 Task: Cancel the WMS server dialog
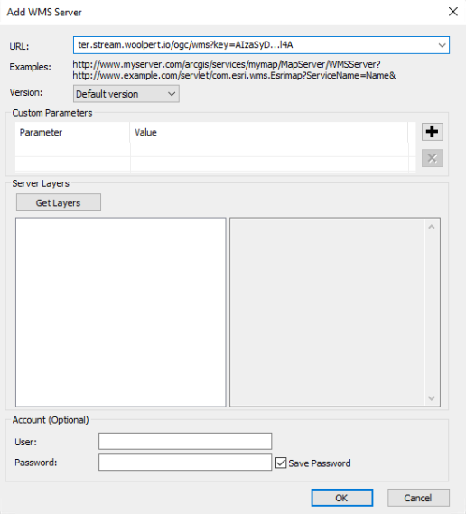(x=418, y=498)
